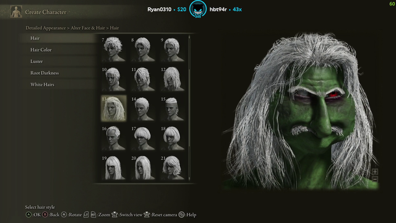Select hair style 7
The width and height of the screenshot is (396, 223).
click(113, 49)
